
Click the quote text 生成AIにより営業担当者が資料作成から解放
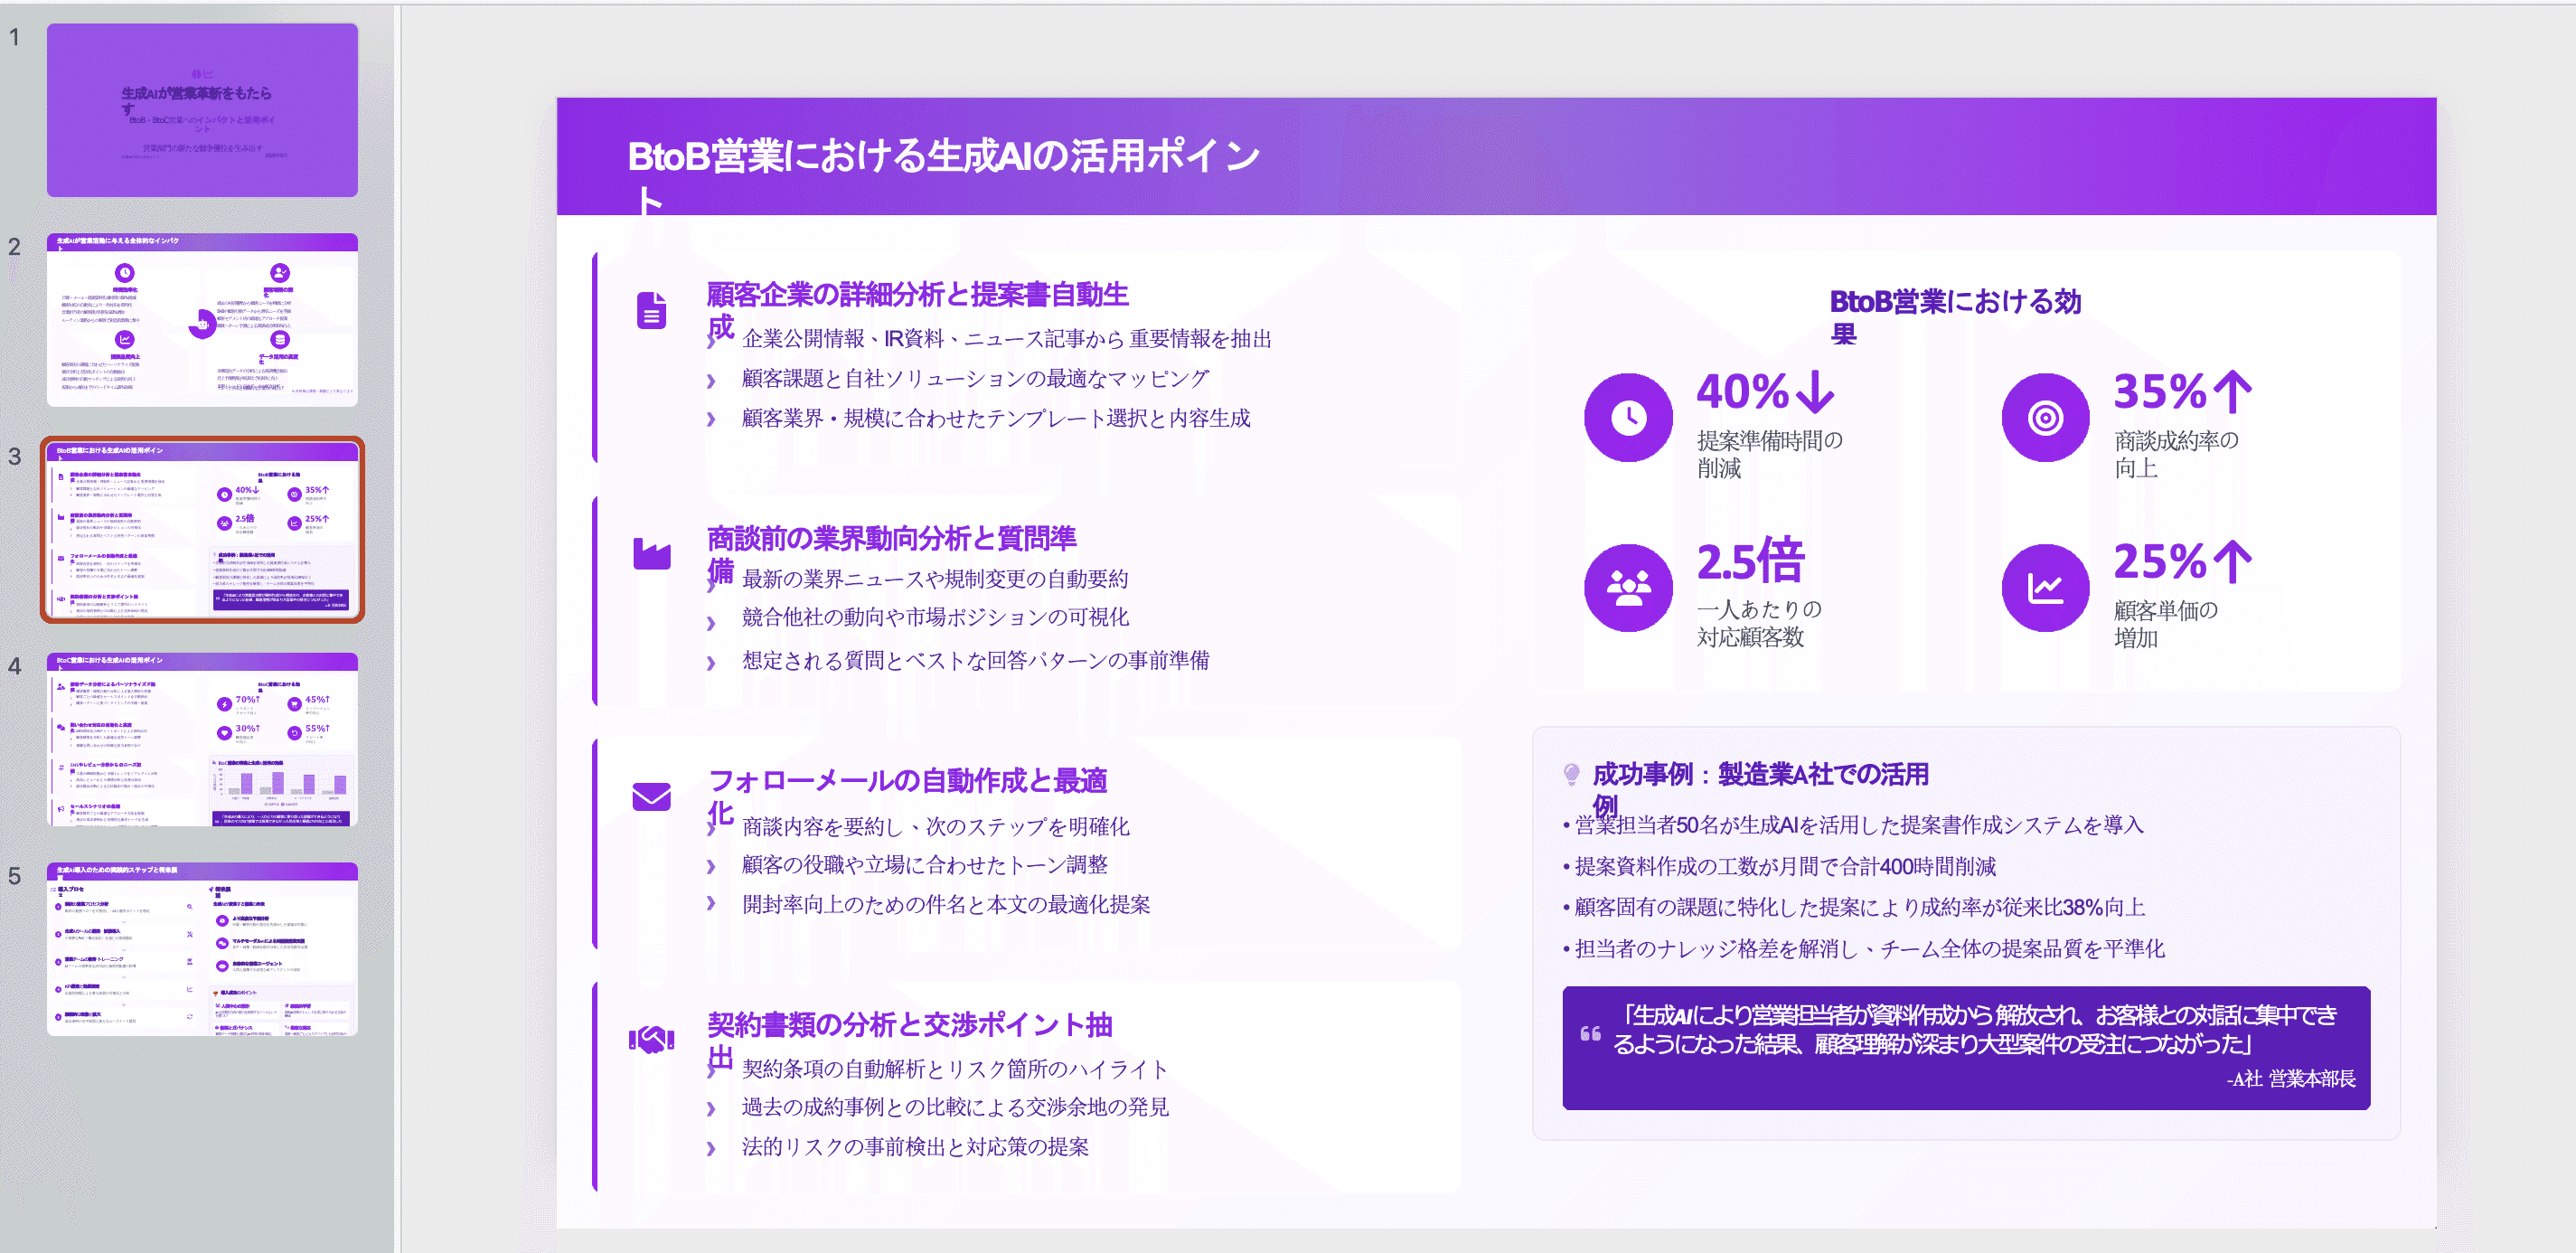point(1975,1029)
